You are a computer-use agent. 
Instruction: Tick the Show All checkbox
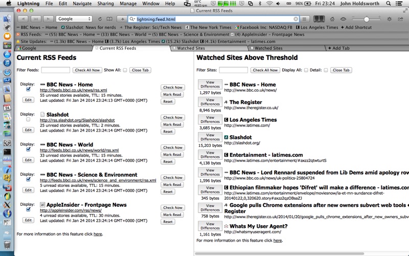point(125,70)
